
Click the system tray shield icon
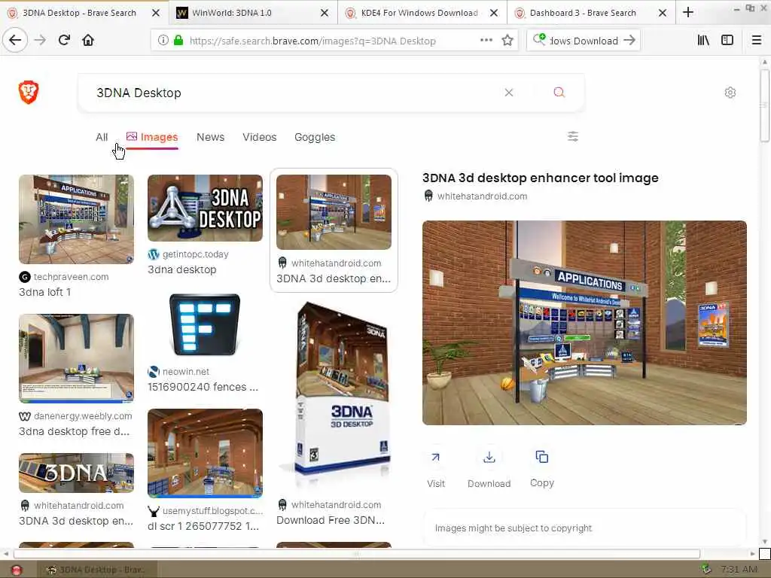pyautogui.click(x=706, y=570)
